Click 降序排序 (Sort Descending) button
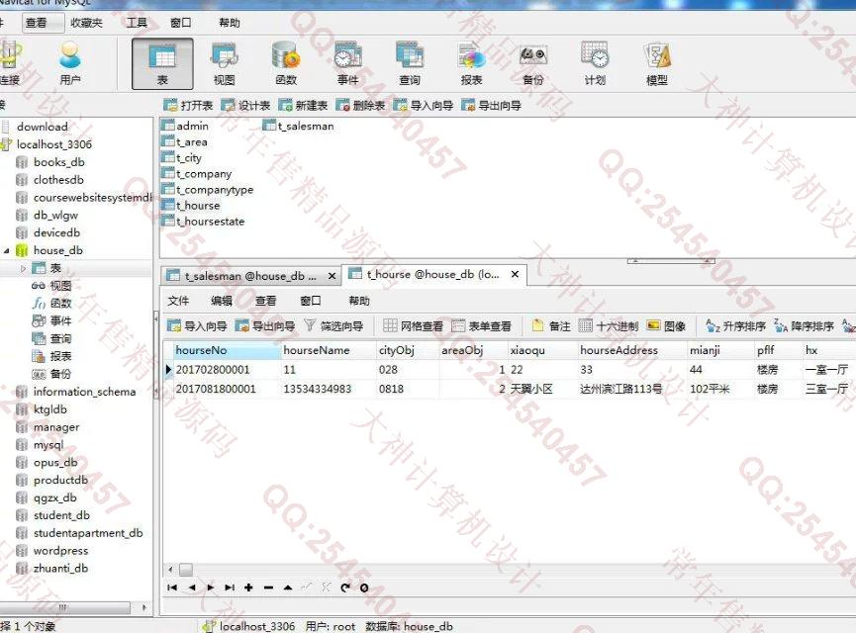Viewport: 856px width, 633px height. pyautogui.click(x=804, y=325)
